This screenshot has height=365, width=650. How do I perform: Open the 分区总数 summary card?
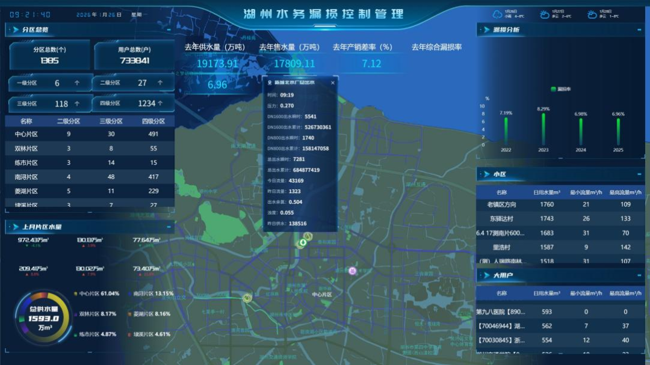pos(49,55)
